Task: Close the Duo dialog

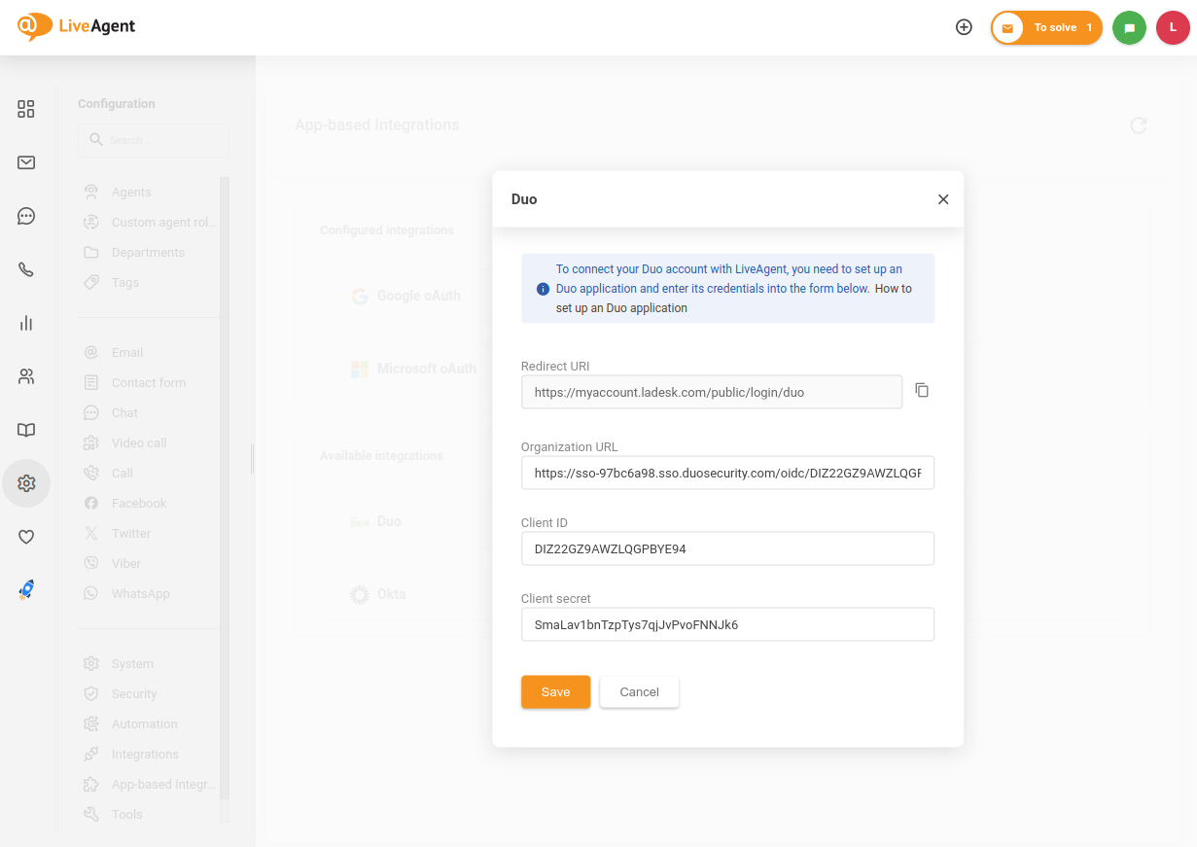Action: (x=942, y=199)
